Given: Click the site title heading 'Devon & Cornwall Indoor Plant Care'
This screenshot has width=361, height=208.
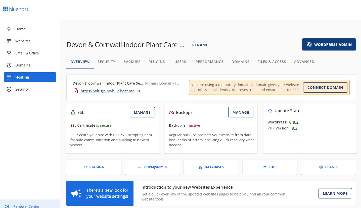Looking at the screenshot, I should [125, 45].
